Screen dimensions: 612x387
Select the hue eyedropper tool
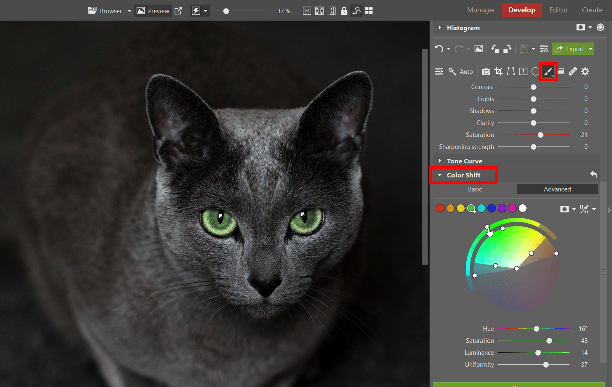click(x=584, y=209)
